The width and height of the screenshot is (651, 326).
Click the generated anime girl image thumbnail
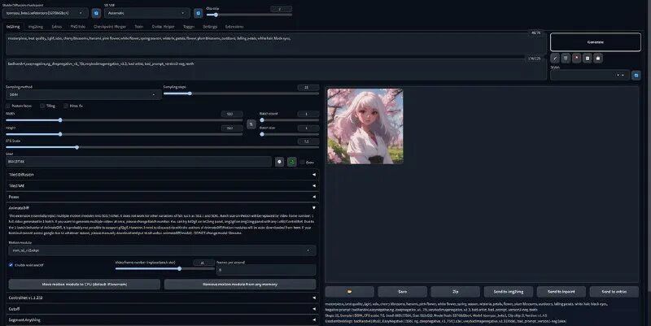365,126
